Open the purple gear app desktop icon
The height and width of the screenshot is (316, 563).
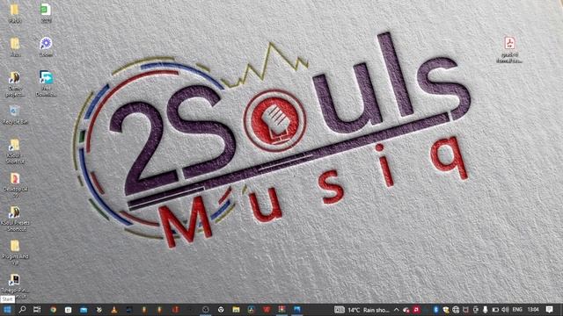tap(46, 47)
